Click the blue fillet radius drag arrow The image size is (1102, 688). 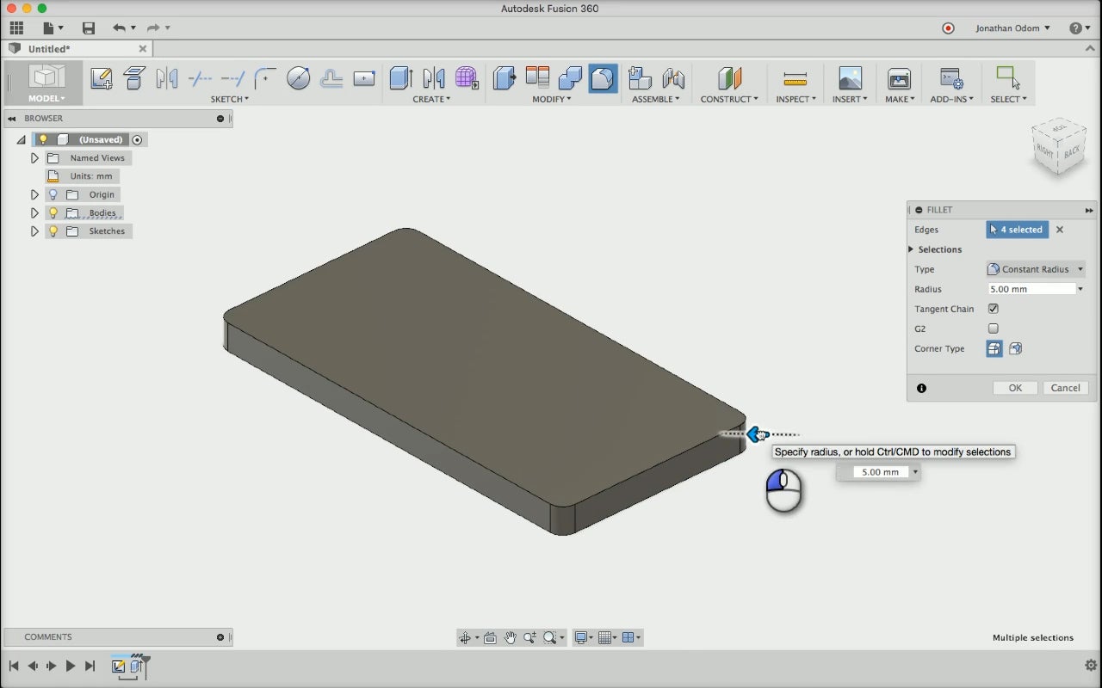[x=755, y=435]
